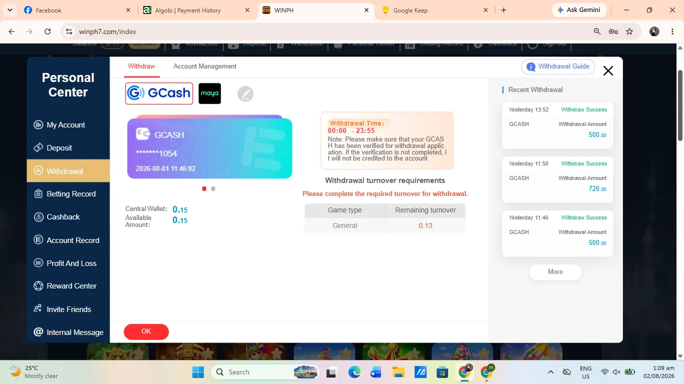This screenshot has height=384, width=684.
Task: Click the site information icon in address bar
Action: (69, 31)
